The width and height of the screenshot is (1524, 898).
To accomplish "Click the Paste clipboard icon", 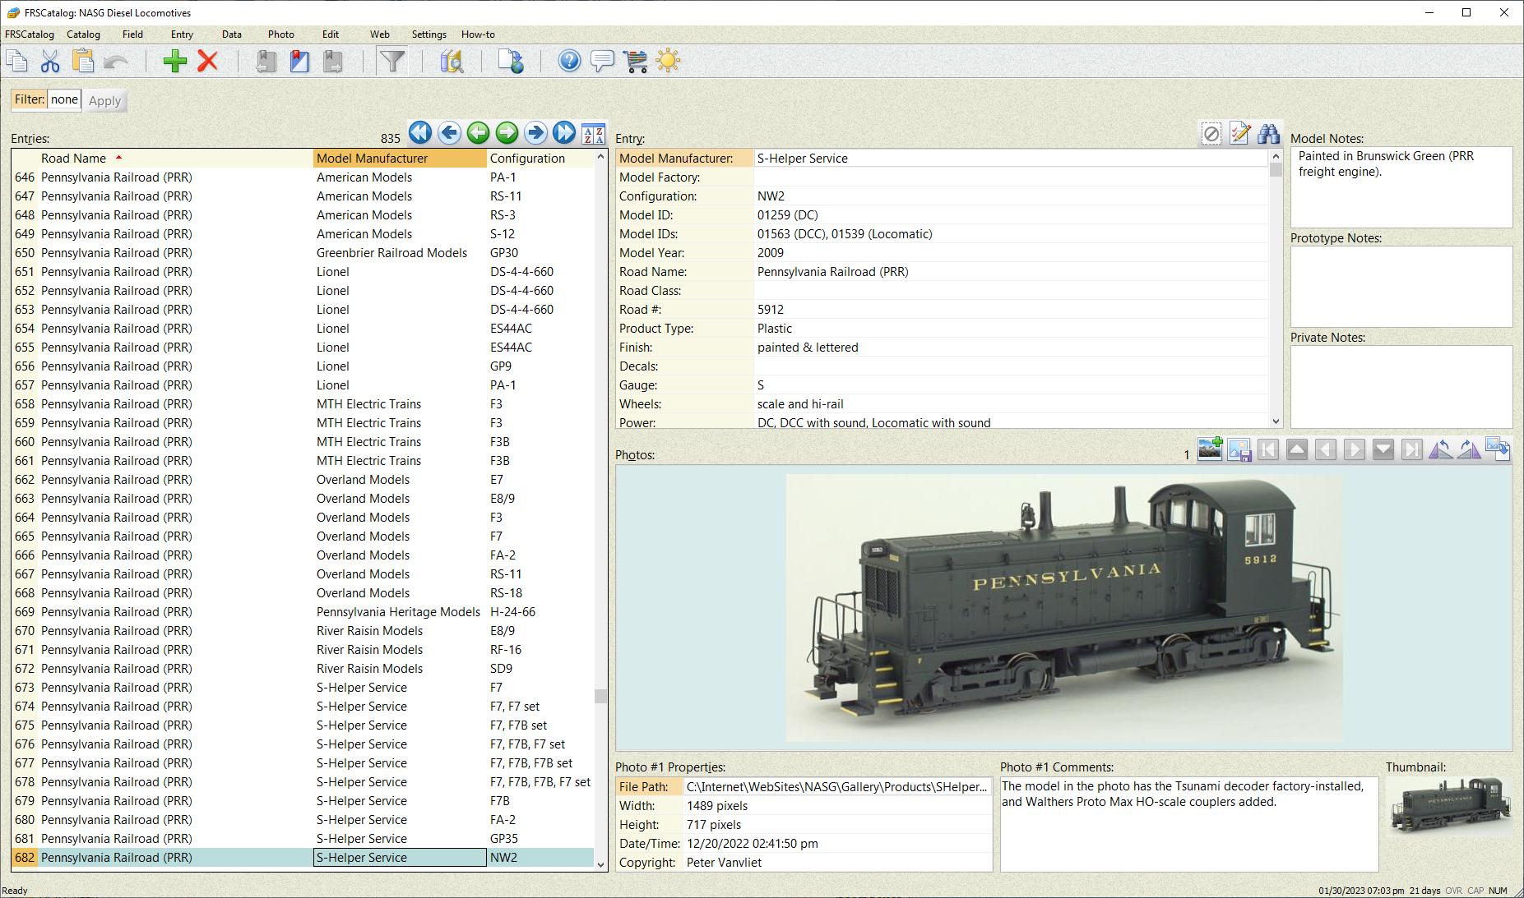I will (x=83, y=61).
